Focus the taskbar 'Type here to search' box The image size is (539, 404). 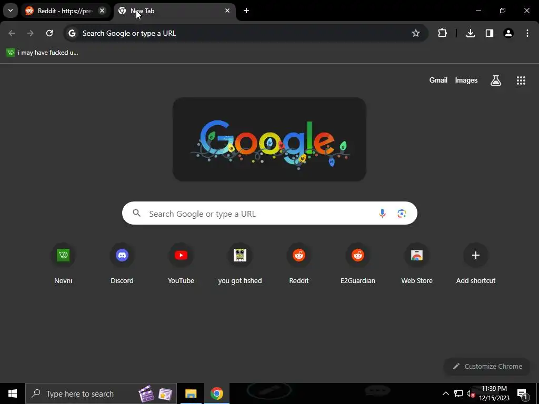(101, 393)
